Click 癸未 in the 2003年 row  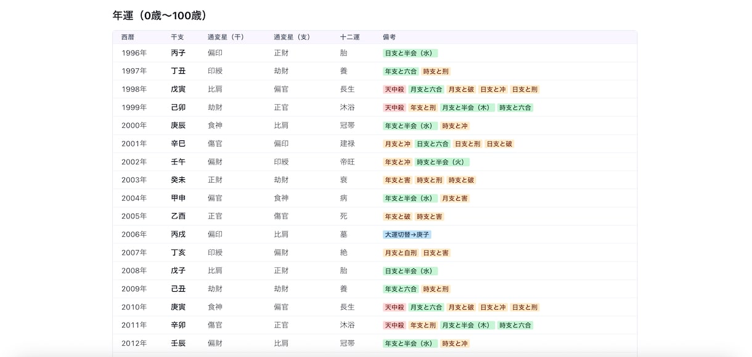coord(178,180)
